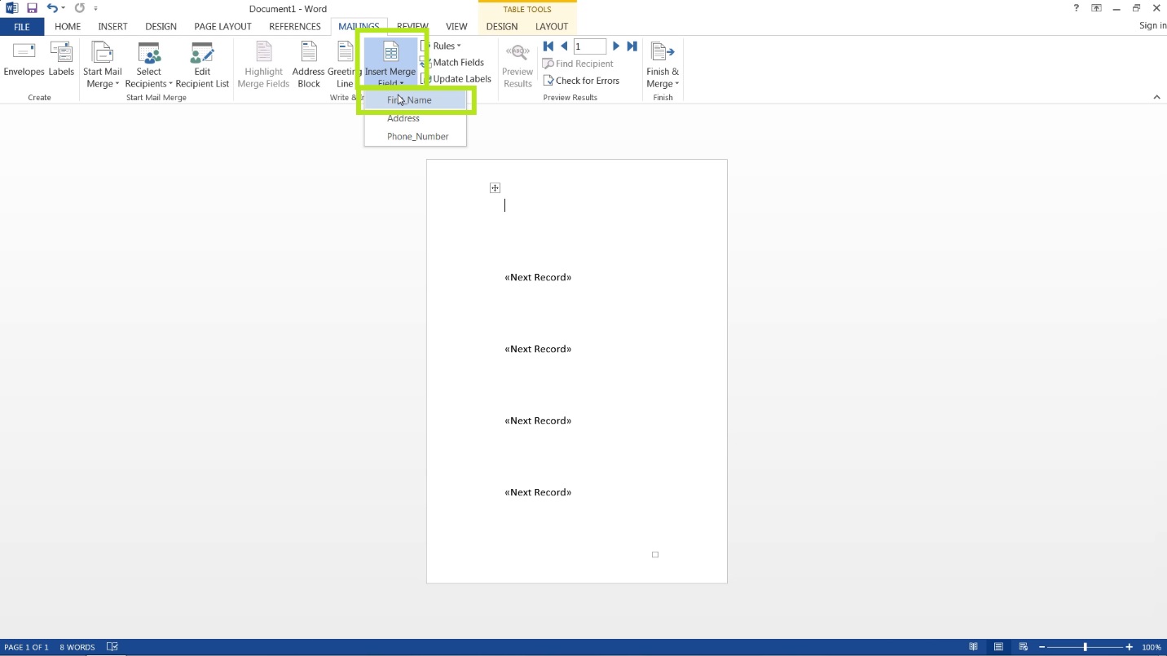Screen dimensions: 1167x656
Task: Open Select Recipients dropdown
Action: 148,65
